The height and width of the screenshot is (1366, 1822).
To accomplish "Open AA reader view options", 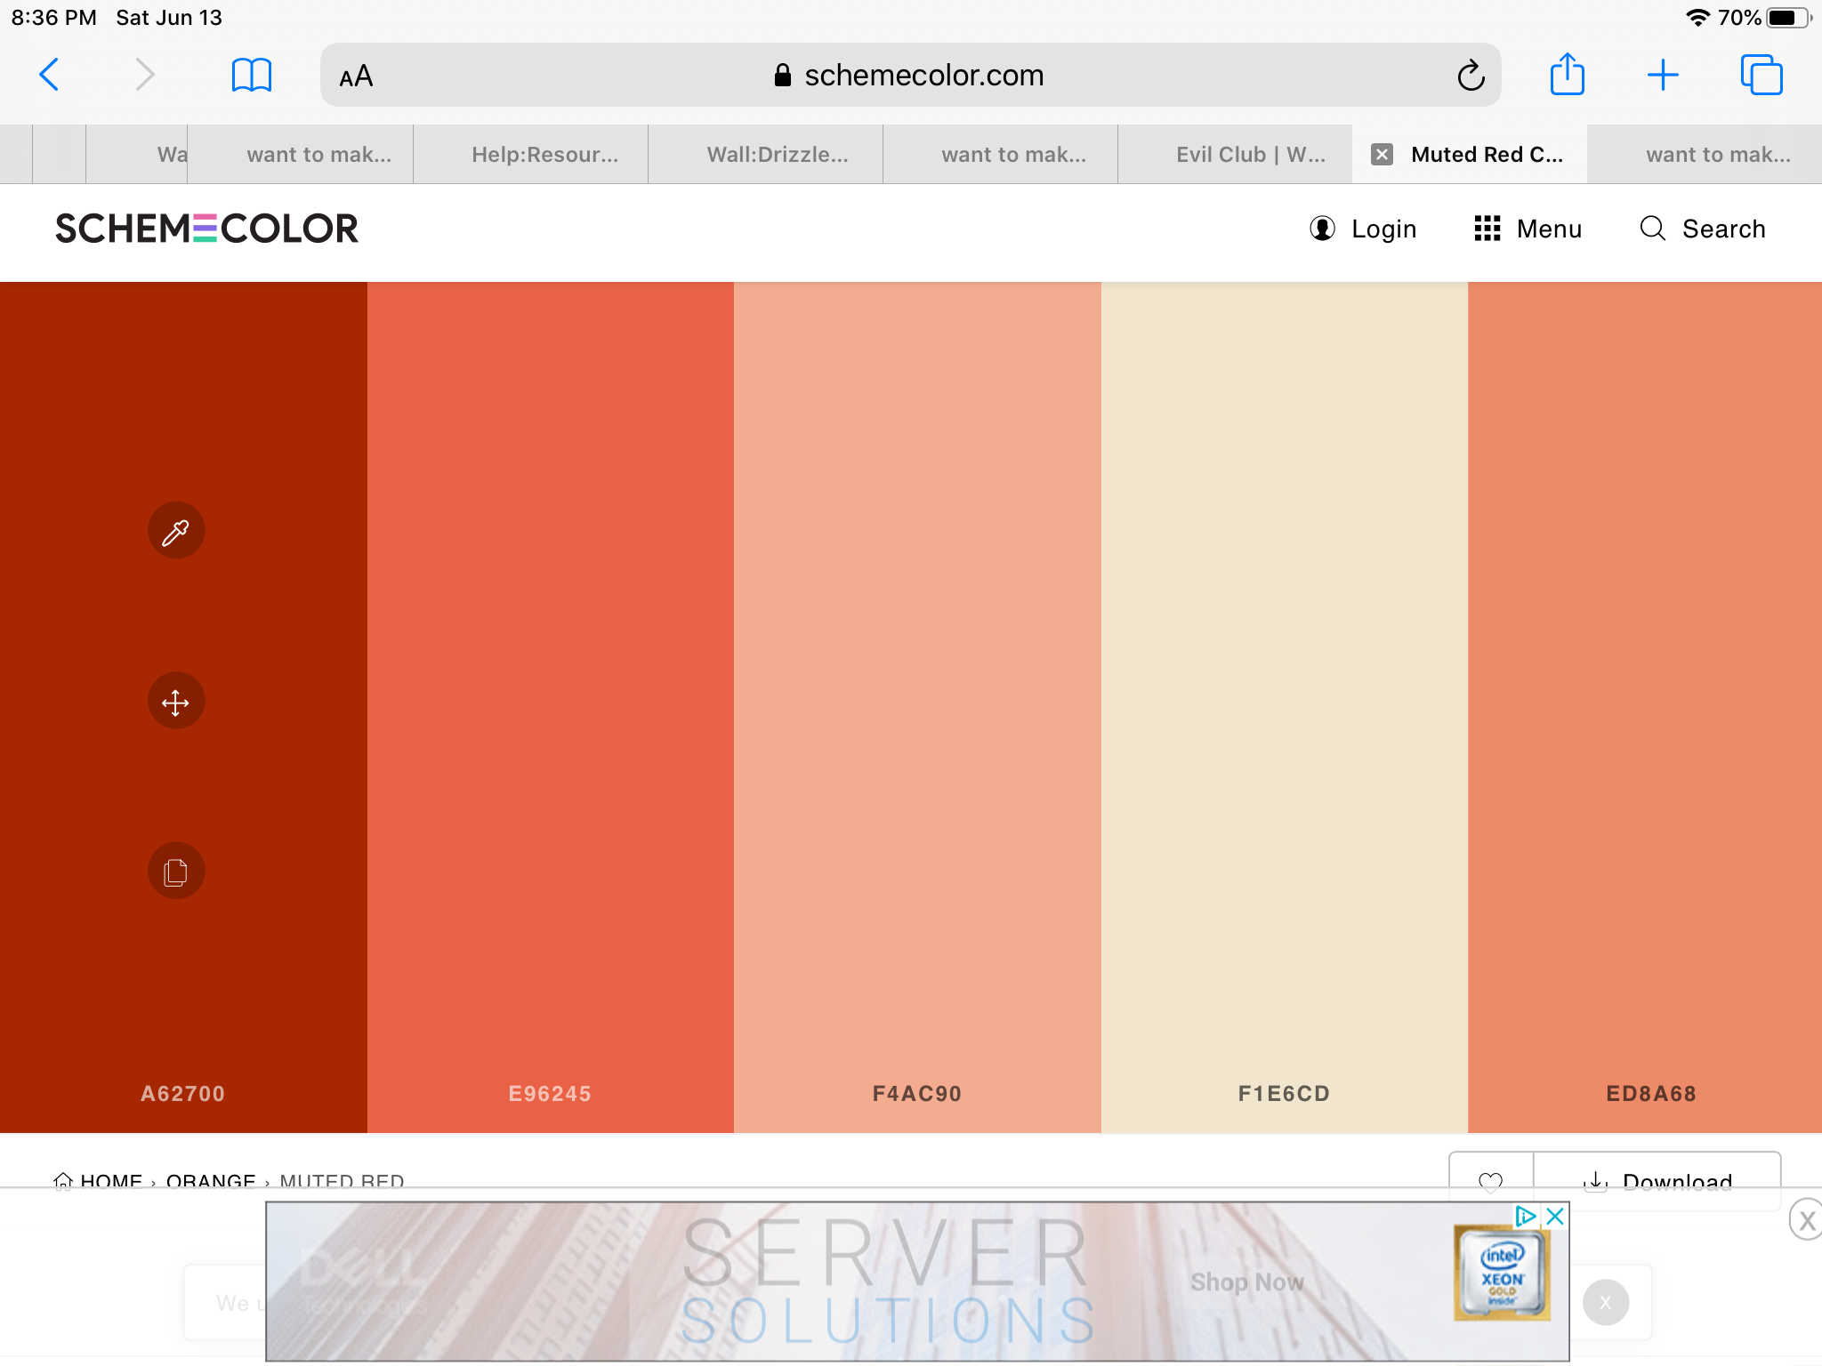I will click(x=356, y=76).
